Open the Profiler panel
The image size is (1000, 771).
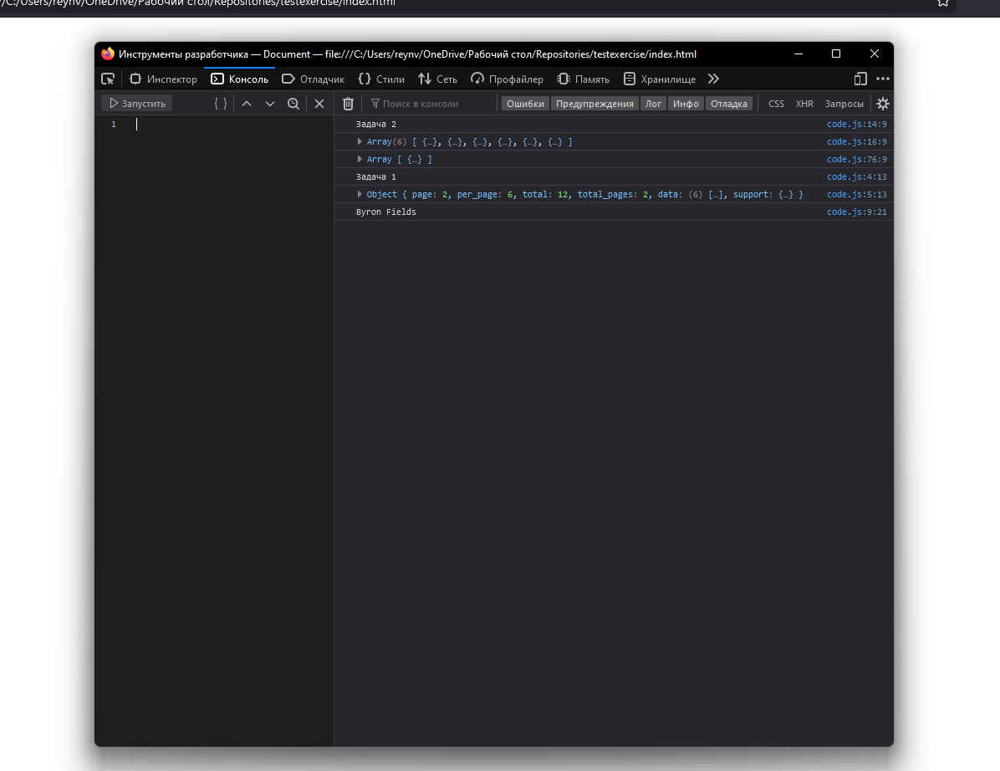pyautogui.click(x=507, y=79)
